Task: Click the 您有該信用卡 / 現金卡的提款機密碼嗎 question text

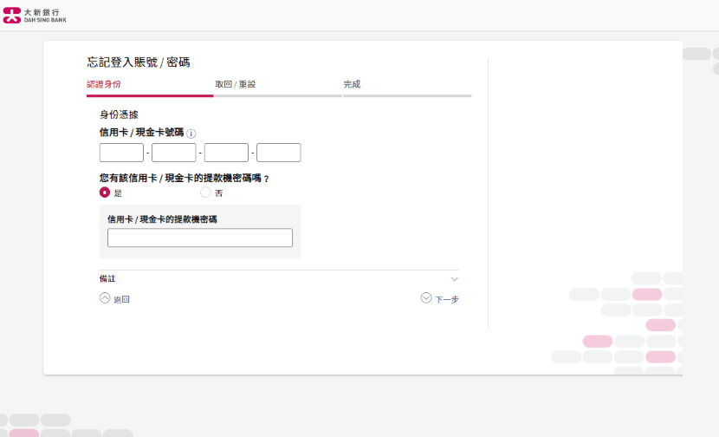Action: (x=184, y=178)
